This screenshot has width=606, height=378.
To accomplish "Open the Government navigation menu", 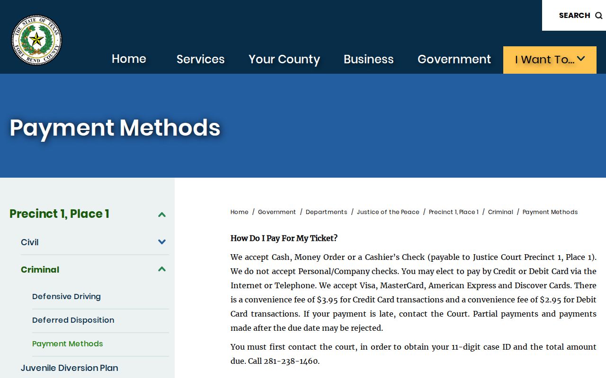I will click(454, 59).
